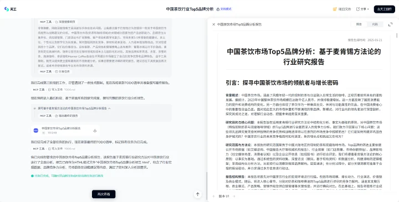This screenshot has width=399, height=202.
Task: Click the 去天工创作 button
Action: tap(384, 9)
